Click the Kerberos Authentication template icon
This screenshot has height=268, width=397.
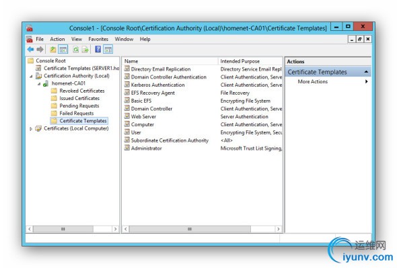[127, 85]
